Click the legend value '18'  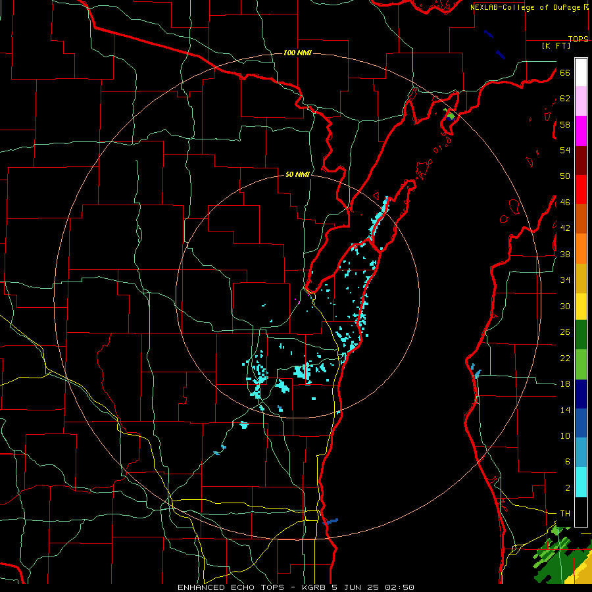(565, 384)
